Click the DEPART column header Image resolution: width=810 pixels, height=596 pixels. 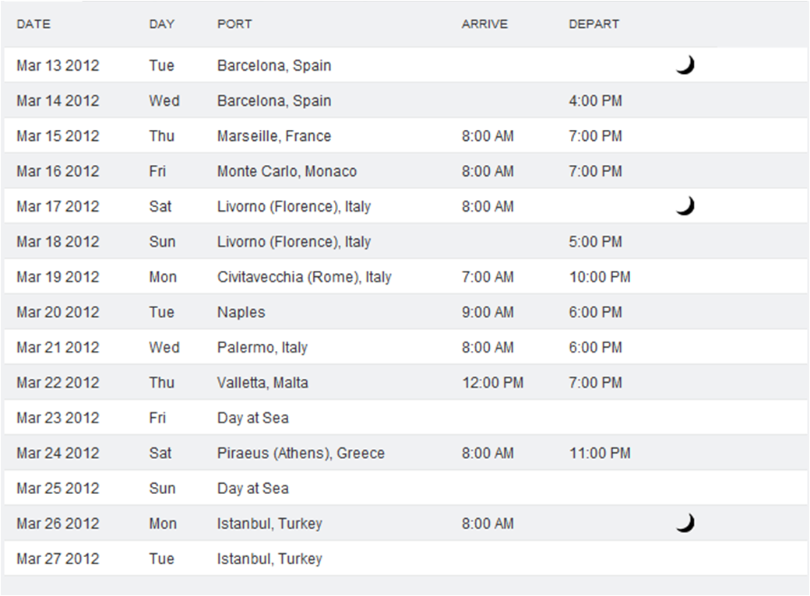tap(593, 24)
